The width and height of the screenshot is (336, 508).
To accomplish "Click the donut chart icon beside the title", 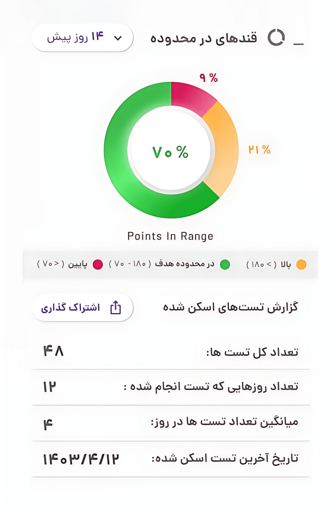I will [x=276, y=38].
